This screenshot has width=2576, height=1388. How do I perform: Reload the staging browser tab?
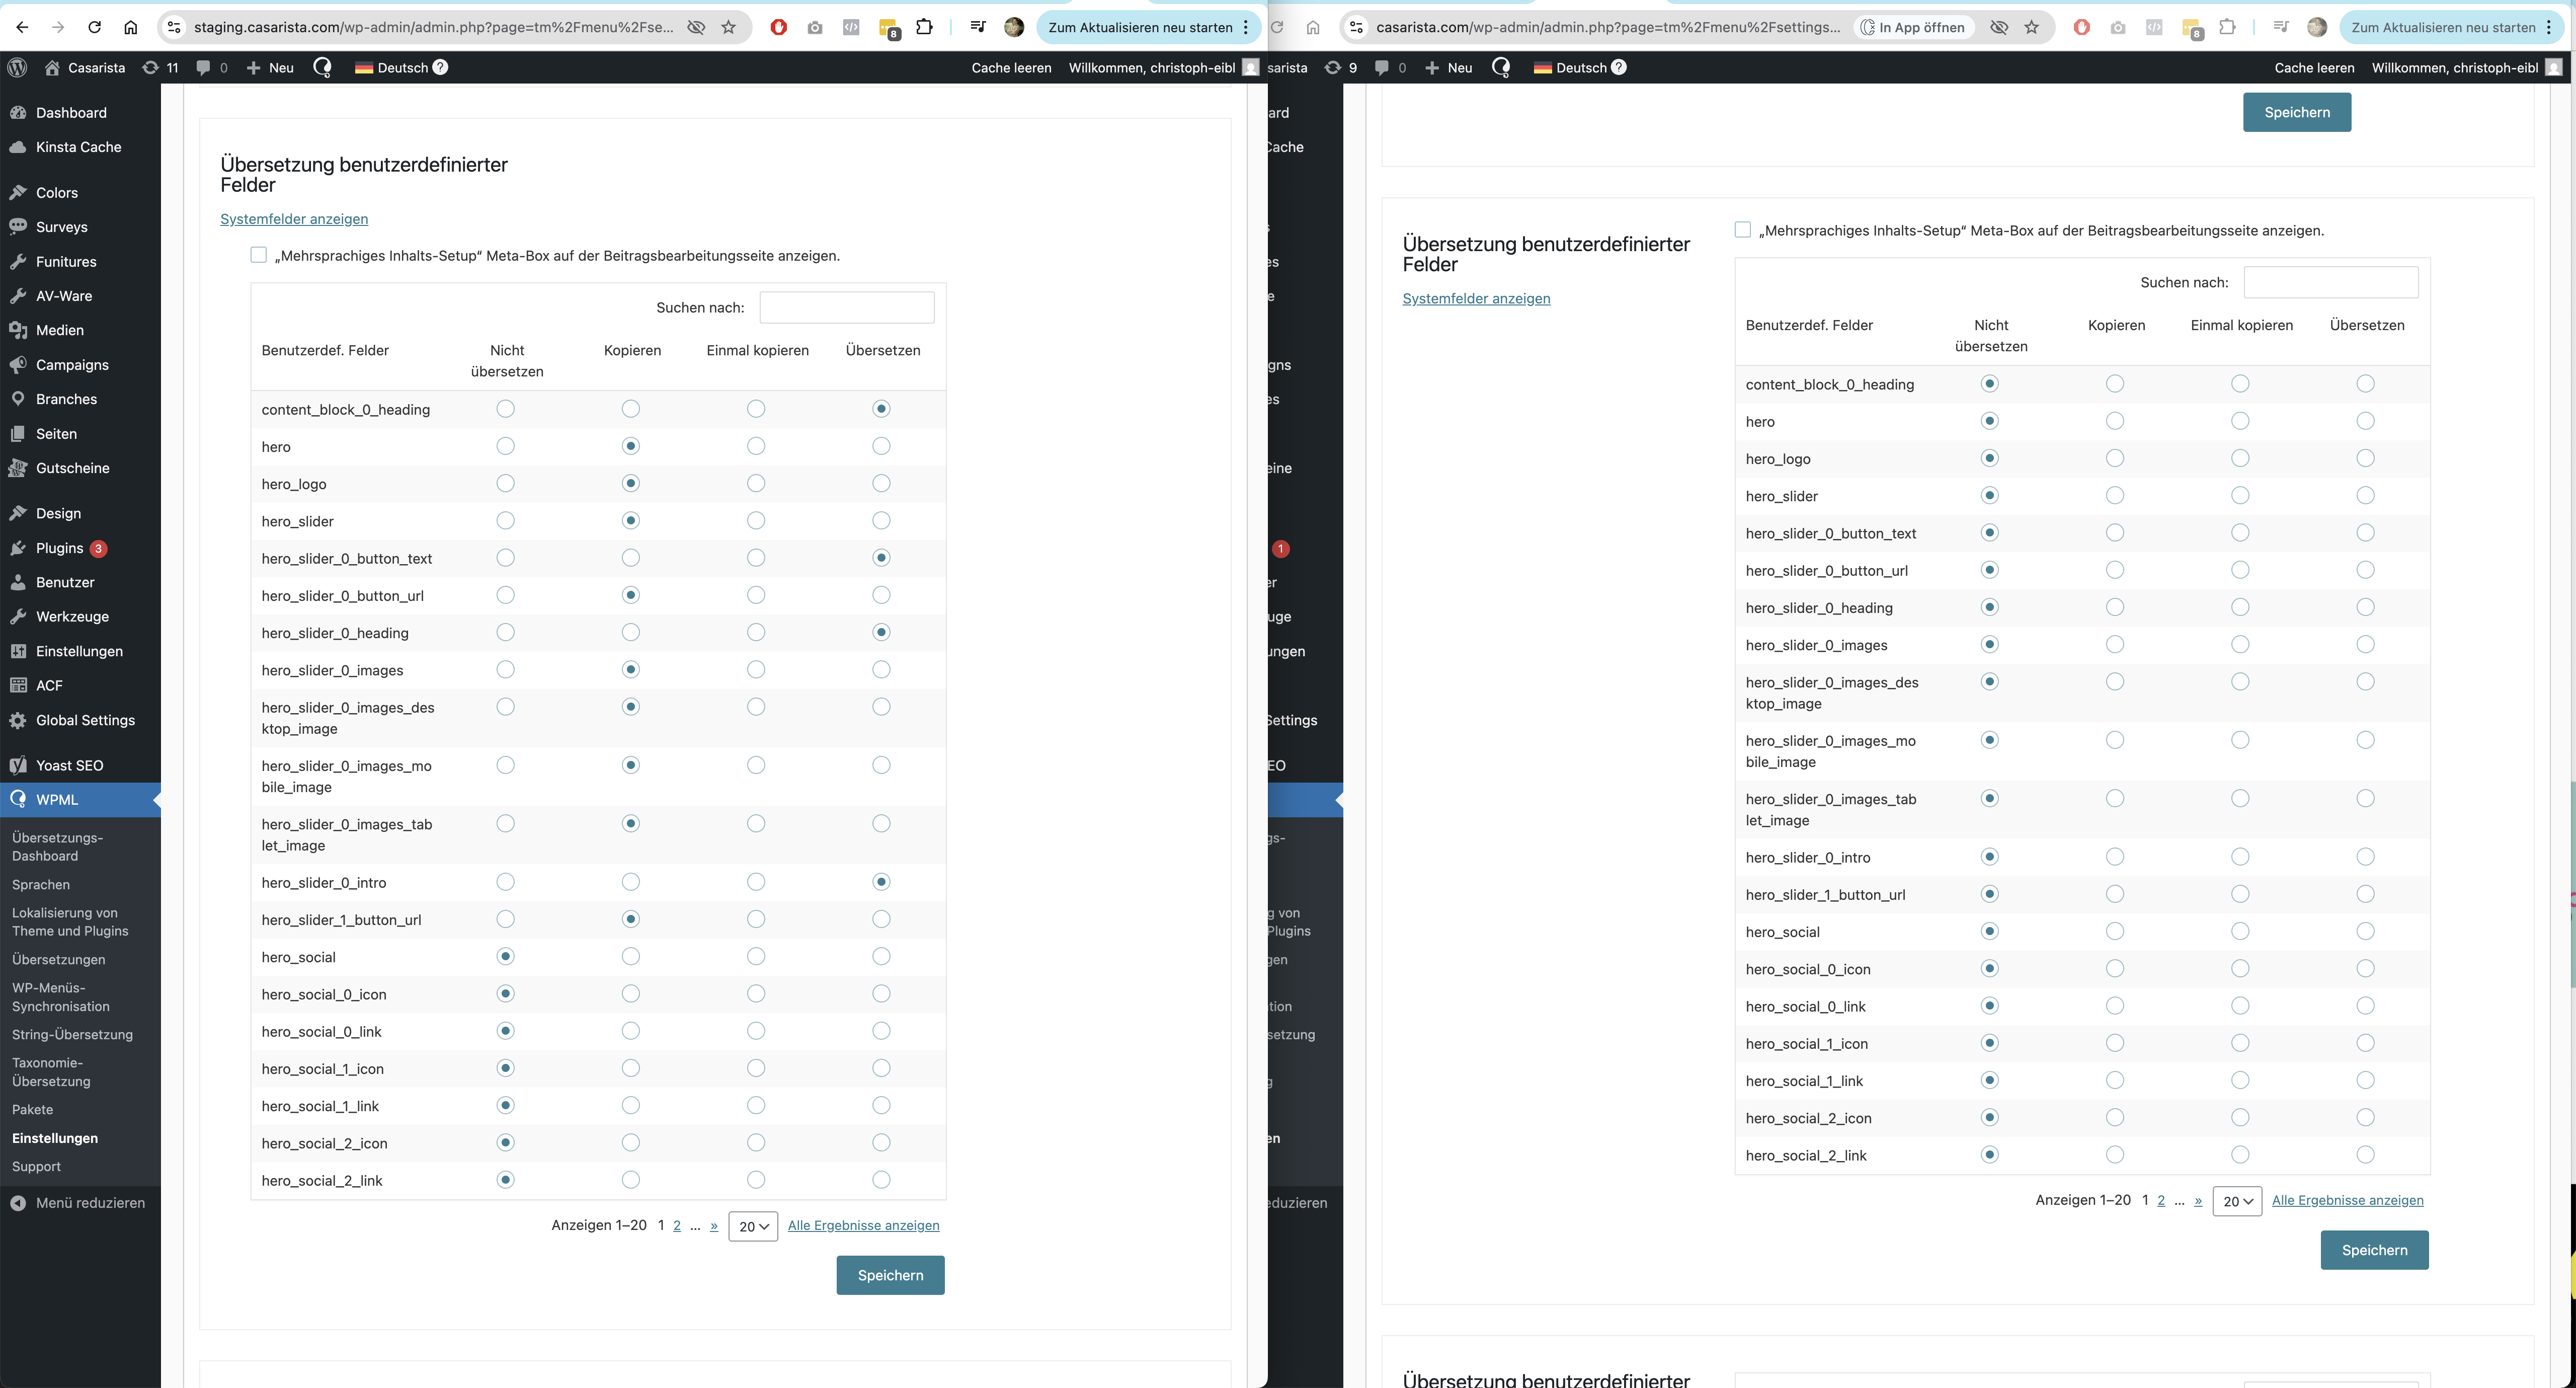tap(94, 27)
